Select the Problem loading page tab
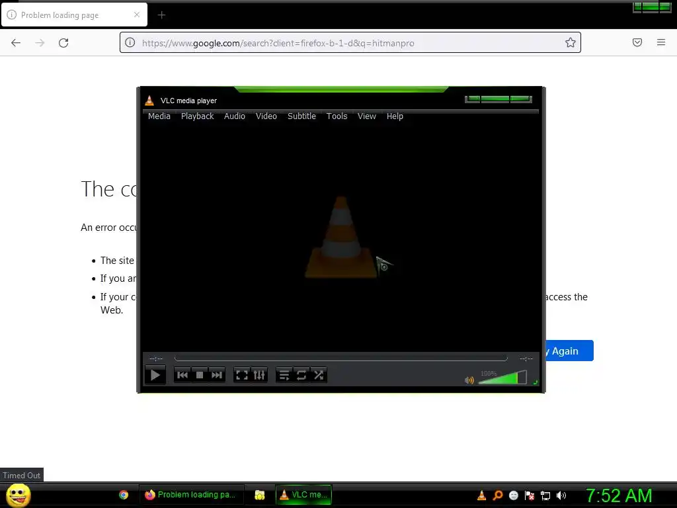The height and width of the screenshot is (508, 677). pyautogui.click(x=74, y=15)
